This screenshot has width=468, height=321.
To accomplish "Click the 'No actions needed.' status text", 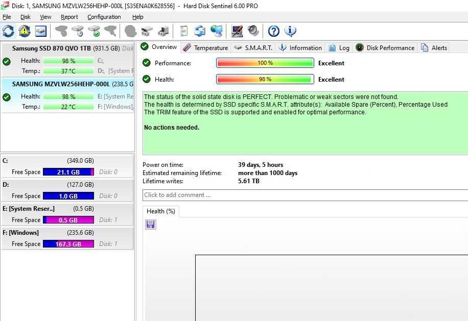I will pyautogui.click(x=172, y=127).
